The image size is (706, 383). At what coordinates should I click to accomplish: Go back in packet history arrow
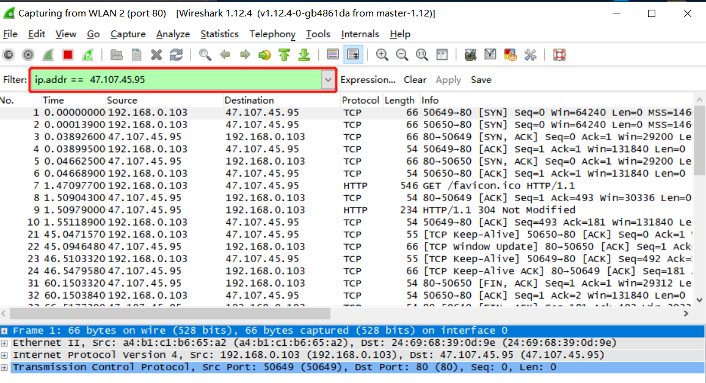point(225,55)
